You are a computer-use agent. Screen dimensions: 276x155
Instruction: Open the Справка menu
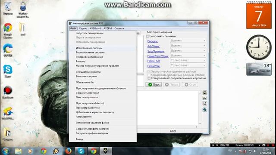click(x=119, y=28)
